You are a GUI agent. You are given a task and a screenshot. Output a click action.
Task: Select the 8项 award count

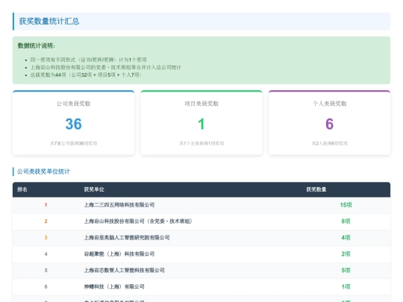point(346,221)
